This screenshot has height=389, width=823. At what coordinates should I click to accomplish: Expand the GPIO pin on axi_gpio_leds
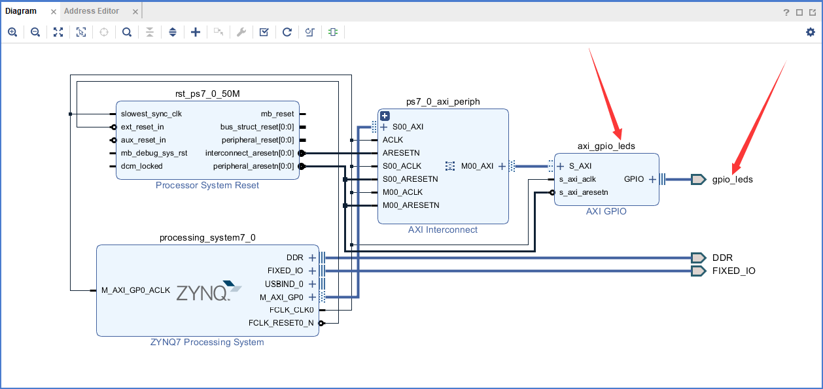click(x=652, y=178)
